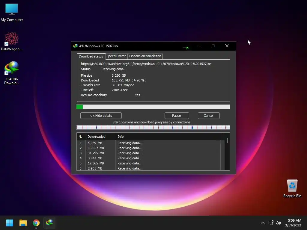The width and height of the screenshot is (307, 230).
Task: Click the connections progress segment bar
Action: [153, 128]
